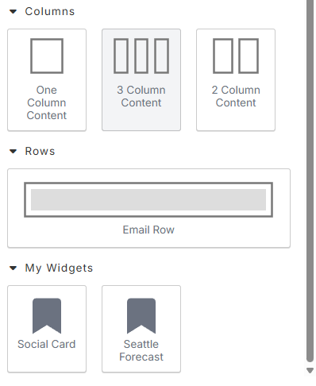This screenshot has height=386, width=316.
Task: Click the Seattle Forecast bookmark icon
Action: (141, 316)
